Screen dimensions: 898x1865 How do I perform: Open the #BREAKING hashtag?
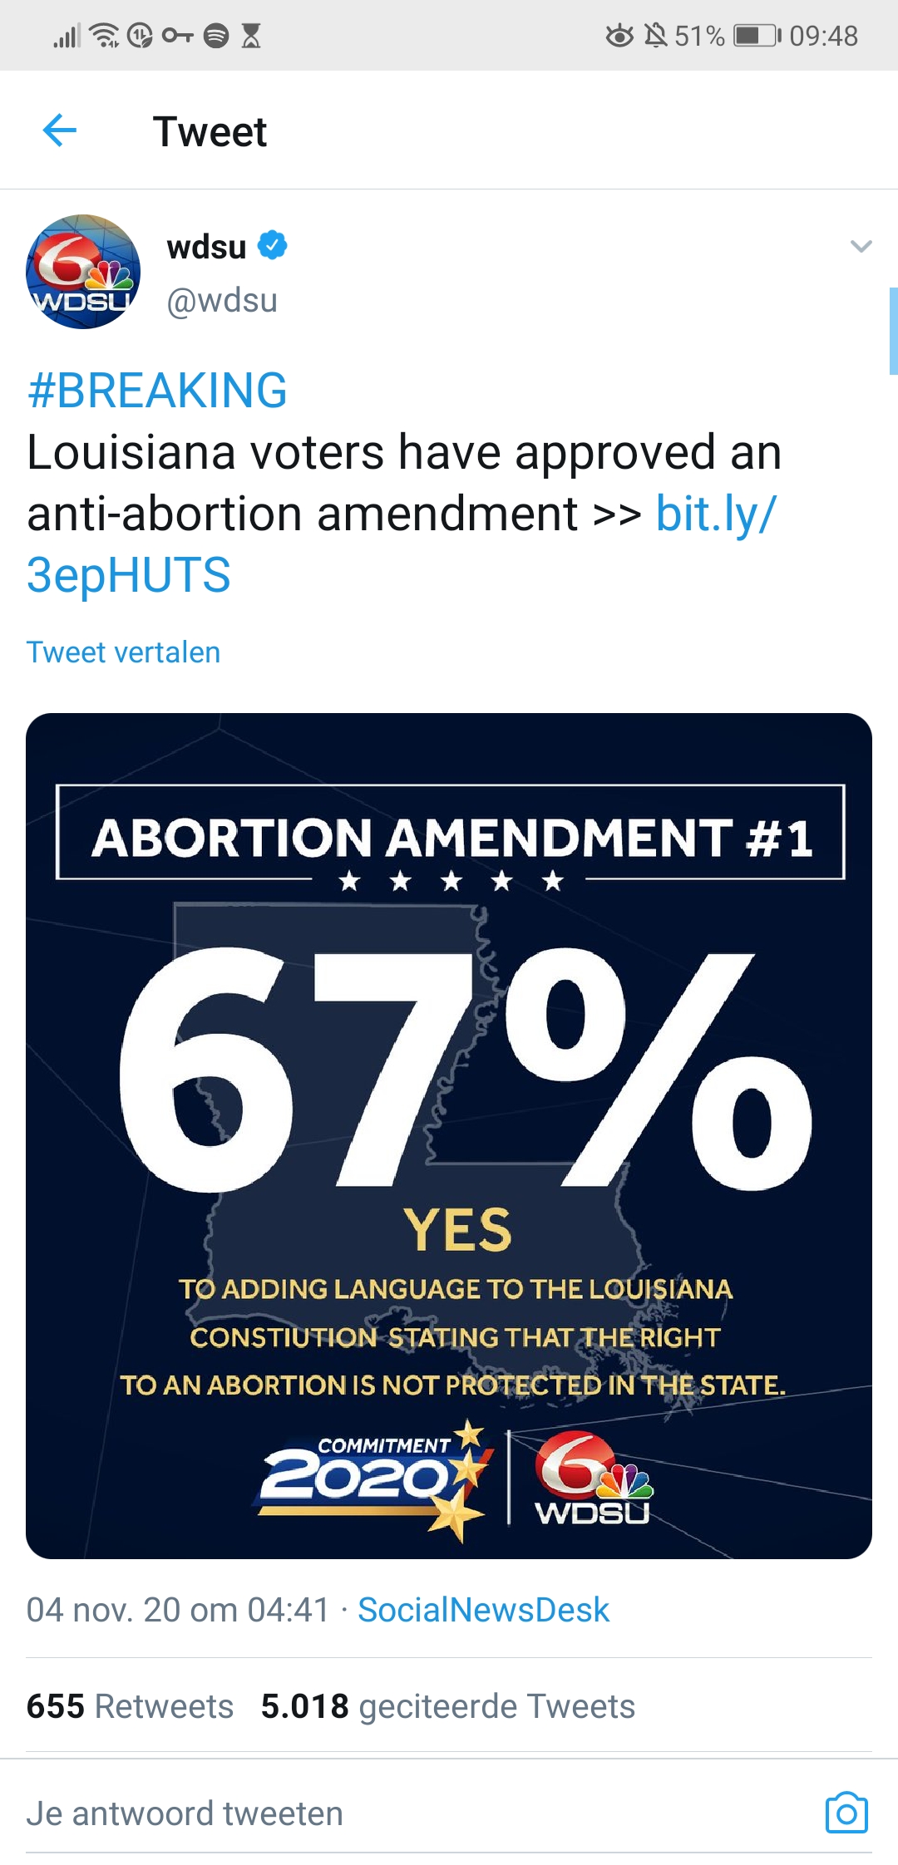click(x=157, y=390)
